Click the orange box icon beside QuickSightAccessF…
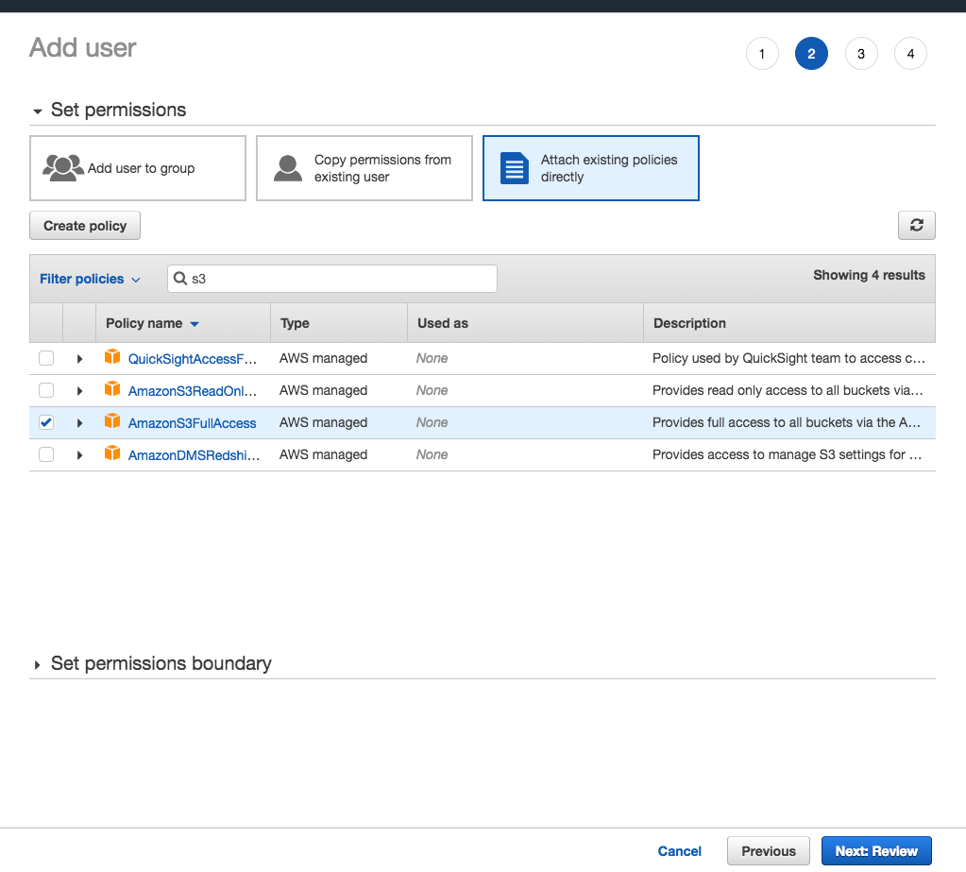 point(112,357)
